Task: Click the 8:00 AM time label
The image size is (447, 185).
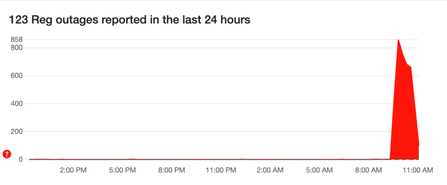Action: tap(368, 170)
